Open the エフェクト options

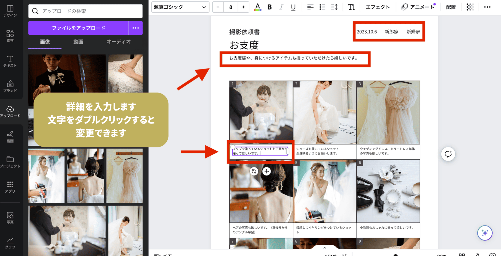(x=377, y=7)
